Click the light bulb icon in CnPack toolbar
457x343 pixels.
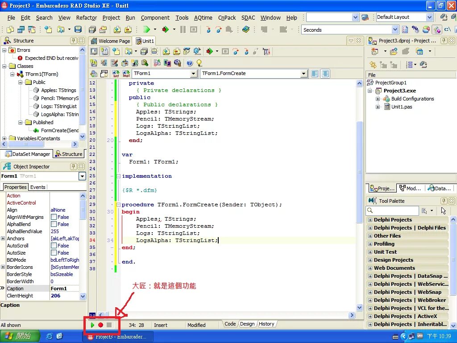[199, 63]
